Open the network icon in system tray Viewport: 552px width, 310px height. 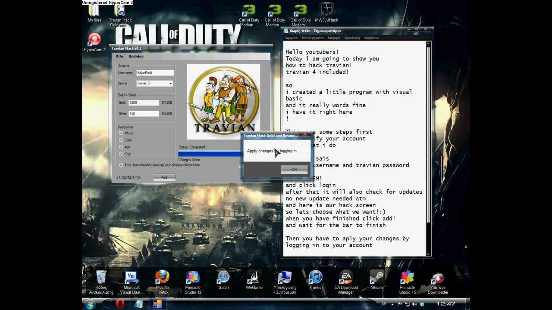click(407, 304)
